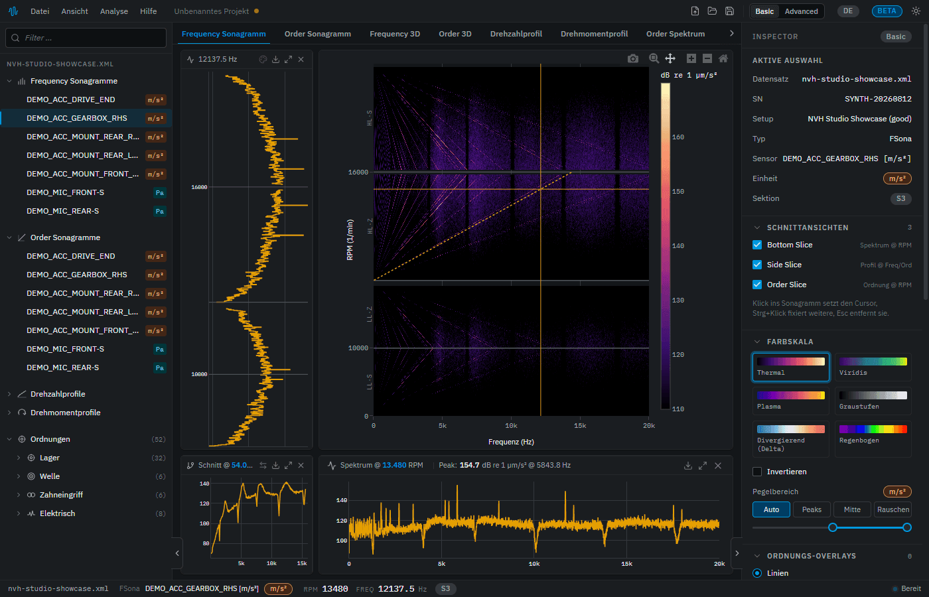Uncheck the Order Slice checkbox
This screenshot has width=929, height=597.
[x=757, y=285]
